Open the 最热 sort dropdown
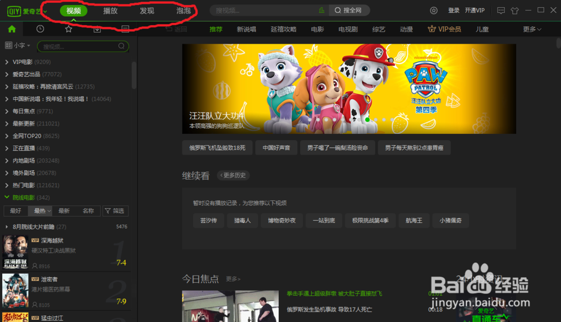Screen dimensions: 561x322 (40, 211)
